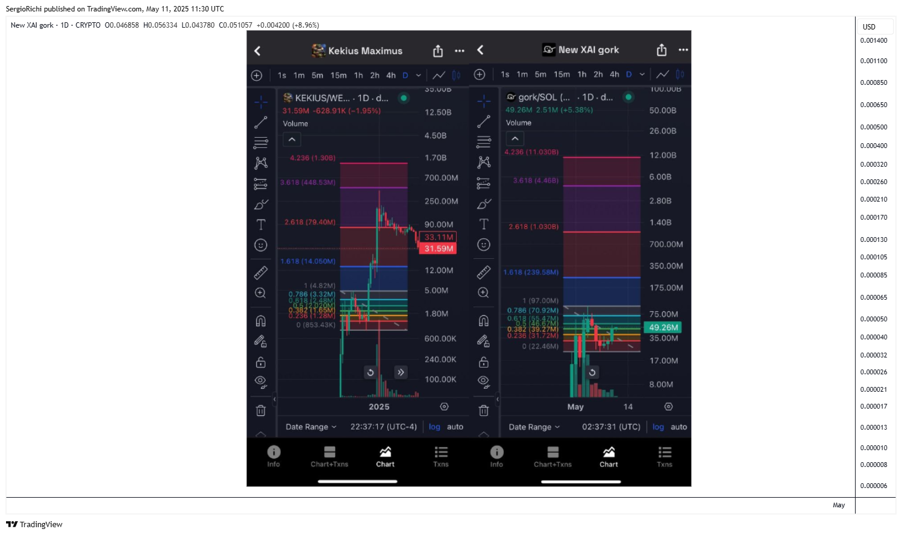The width and height of the screenshot is (902, 535).
Task: Open Date Range dropdown on Kekius chart
Action: 311,427
